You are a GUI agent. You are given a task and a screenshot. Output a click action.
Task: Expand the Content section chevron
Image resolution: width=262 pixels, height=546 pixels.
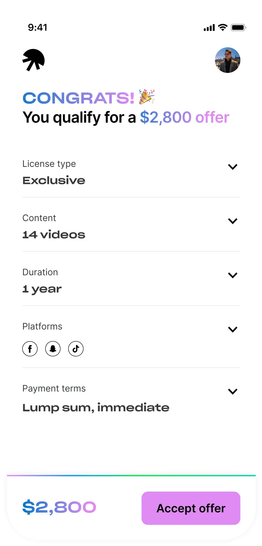pos(233,221)
